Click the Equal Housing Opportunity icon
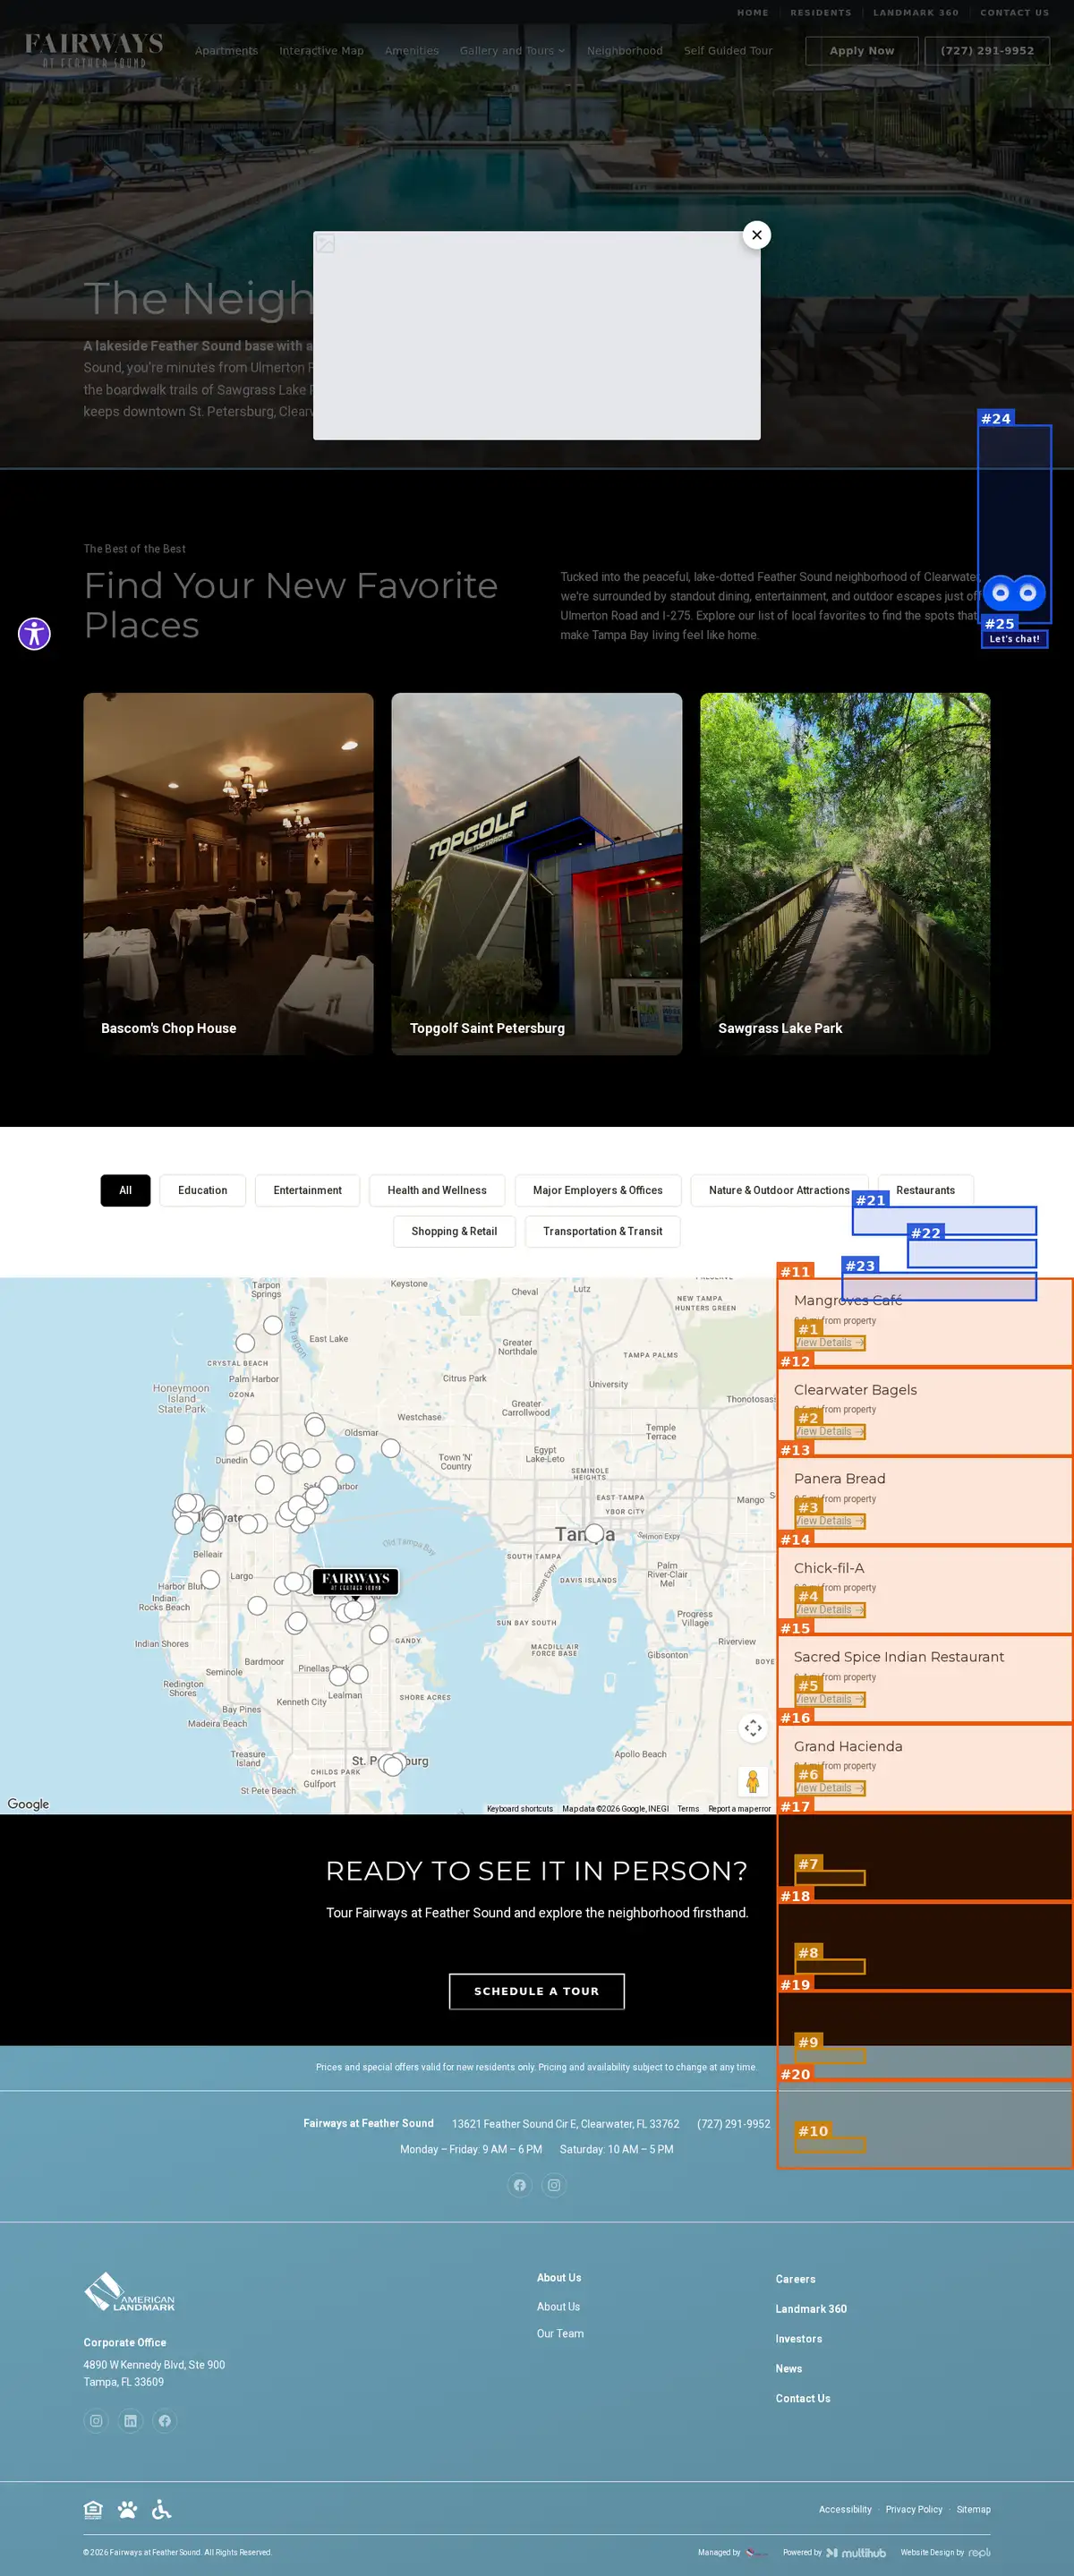The width and height of the screenshot is (1074, 2576). click(93, 2509)
